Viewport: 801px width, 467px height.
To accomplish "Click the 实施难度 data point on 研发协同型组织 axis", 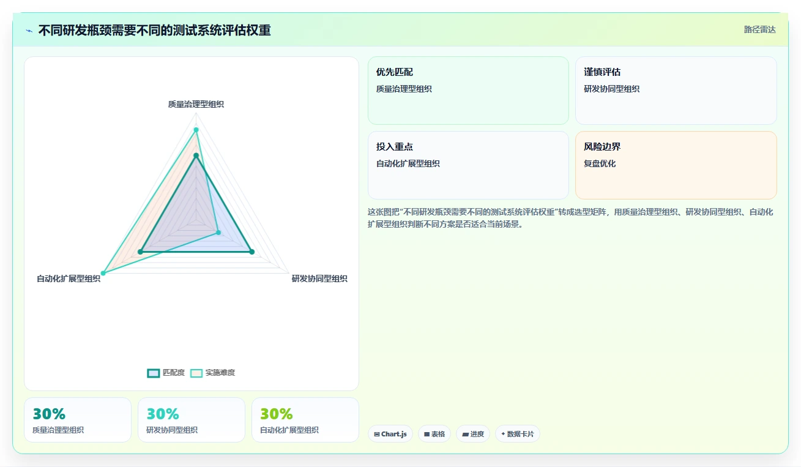I will (x=218, y=233).
